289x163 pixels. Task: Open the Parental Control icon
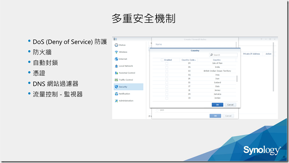(116, 73)
